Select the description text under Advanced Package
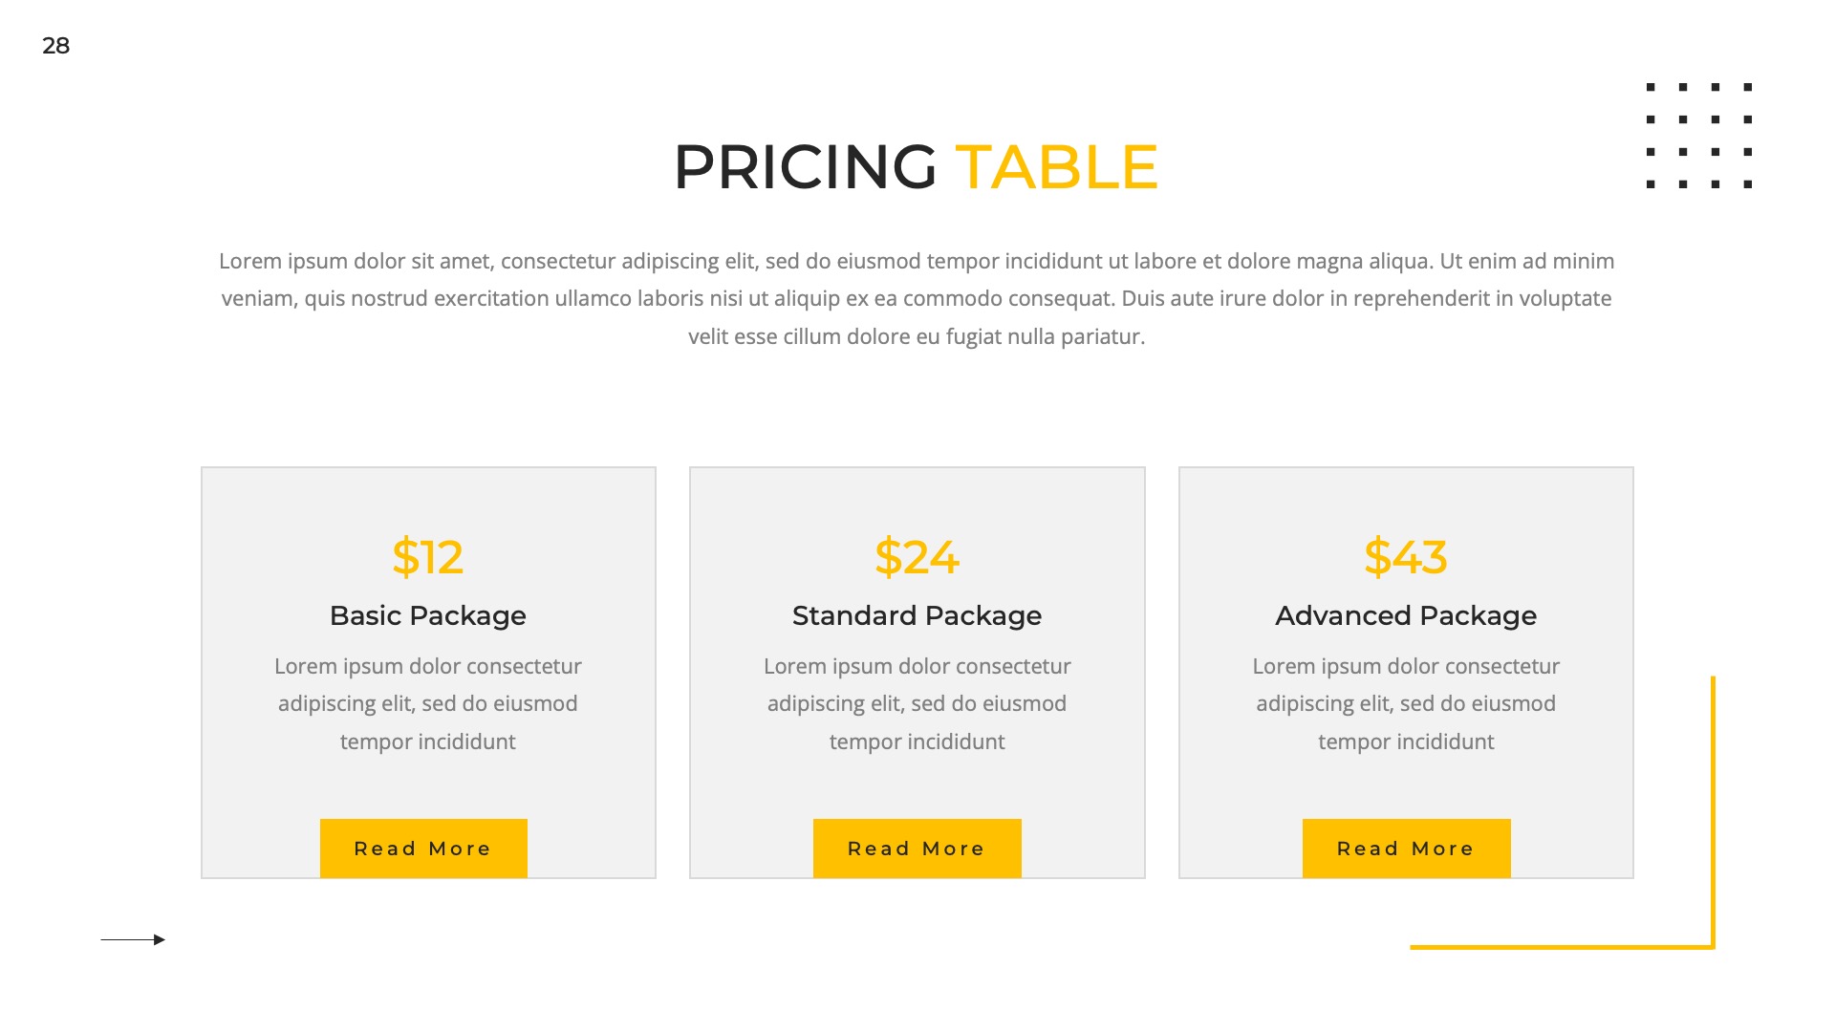This screenshot has height=1032, width=1835. pyautogui.click(x=1406, y=703)
